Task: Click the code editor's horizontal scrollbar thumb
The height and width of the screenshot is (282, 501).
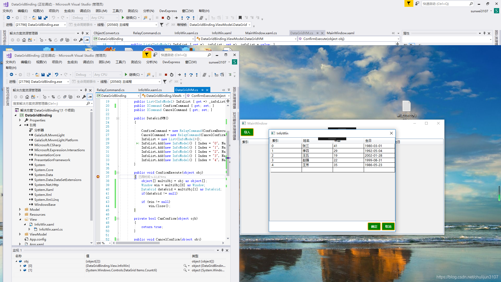Action: [138, 243]
